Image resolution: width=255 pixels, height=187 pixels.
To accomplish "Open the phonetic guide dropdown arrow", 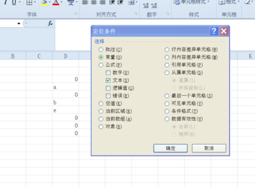I will [x=76, y=2].
